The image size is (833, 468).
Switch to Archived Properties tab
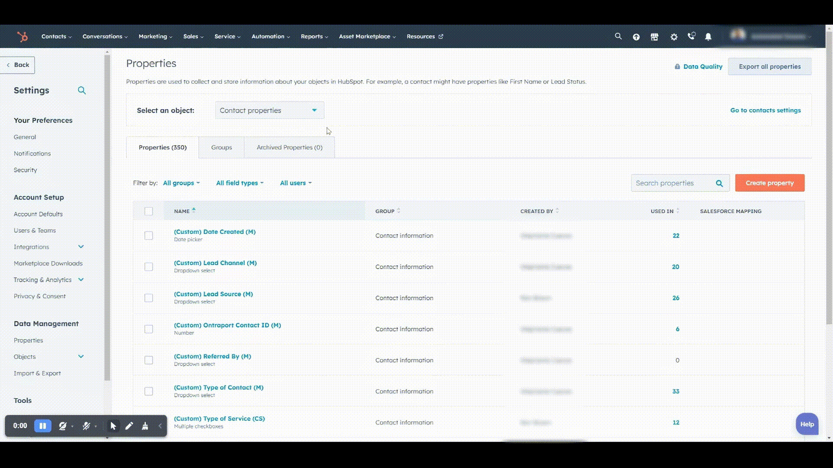click(x=289, y=147)
